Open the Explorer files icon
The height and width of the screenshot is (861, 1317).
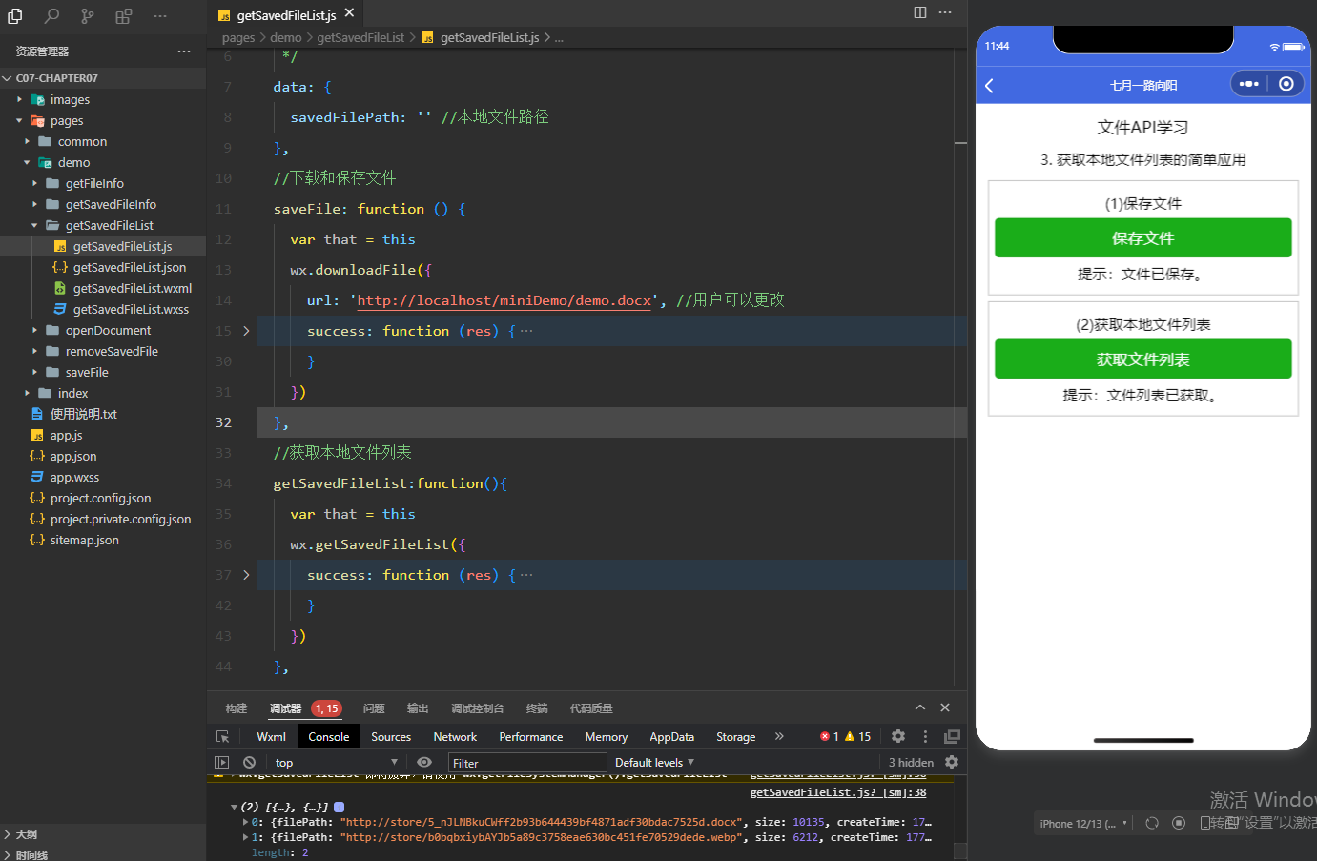[15, 15]
